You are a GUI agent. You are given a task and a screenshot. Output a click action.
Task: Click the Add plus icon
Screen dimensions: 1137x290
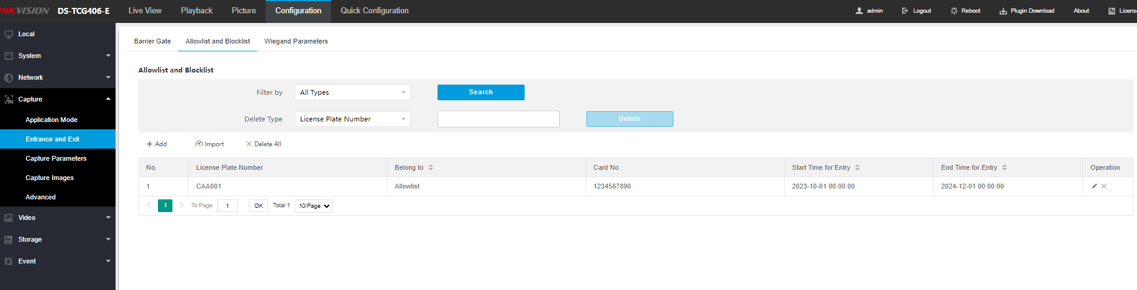pos(149,144)
